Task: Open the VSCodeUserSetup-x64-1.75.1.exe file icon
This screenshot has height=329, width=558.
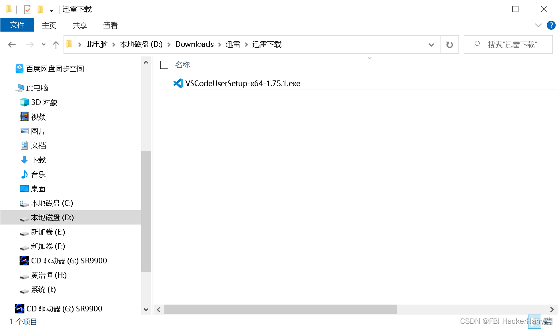Action: [178, 83]
